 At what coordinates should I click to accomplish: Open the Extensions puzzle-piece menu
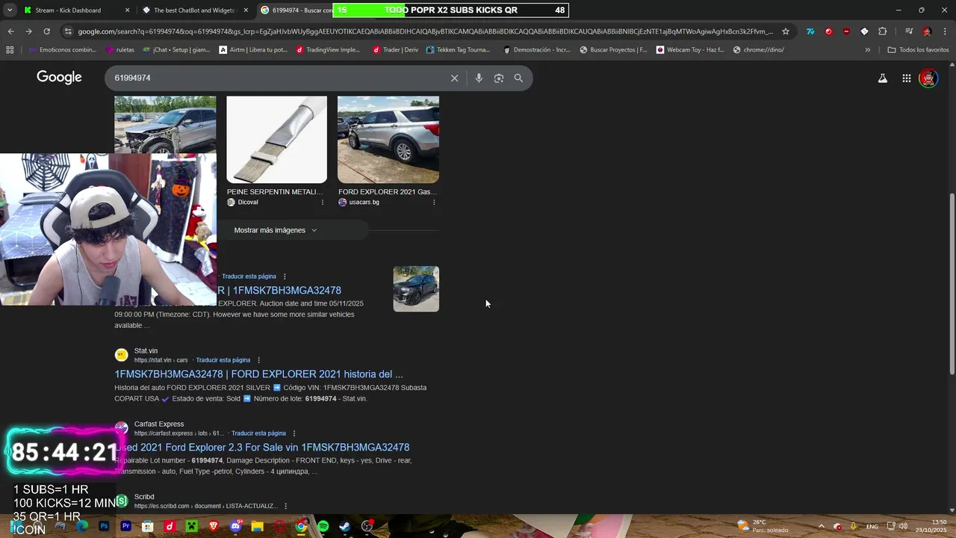(883, 31)
